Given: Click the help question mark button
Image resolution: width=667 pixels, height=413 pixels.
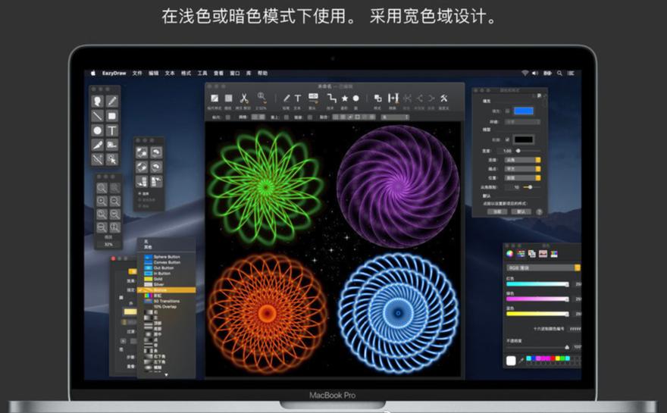Looking at the screenshot, I should click(540, 212).
